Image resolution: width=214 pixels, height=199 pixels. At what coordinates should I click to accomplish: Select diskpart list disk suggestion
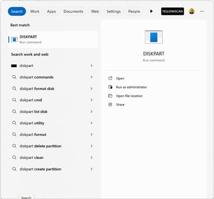(x=53, y=112)
